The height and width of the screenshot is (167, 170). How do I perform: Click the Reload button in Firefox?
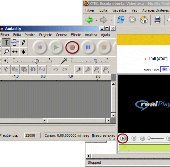click(x=121, y=20)
